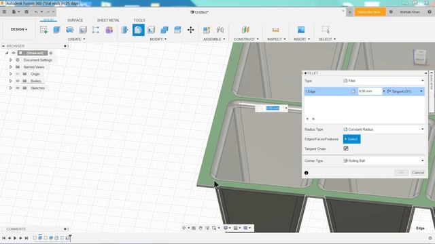Expand the Origin tree node
Image resolution: width=435 pixels, height=244 pixels.
(11, 74)
